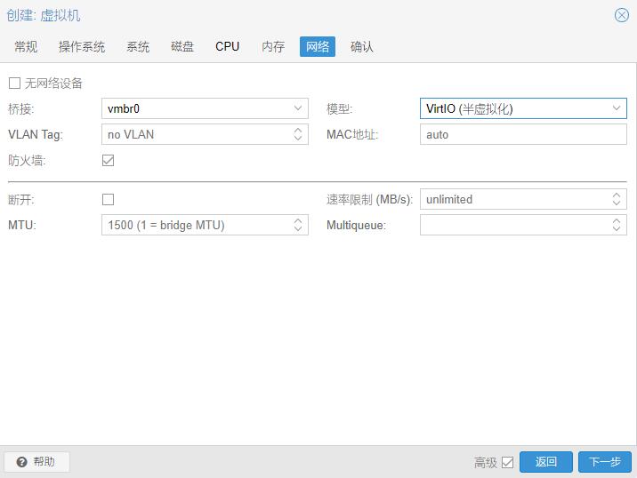Image resolution: width=637 pixels, height=478 pixels.
Task: Enable the 无网络设备 checkbox
Action: 14,84
